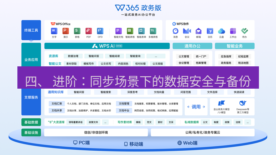
Task: Click the 应急指挥 tag
Action: [226, 56]
